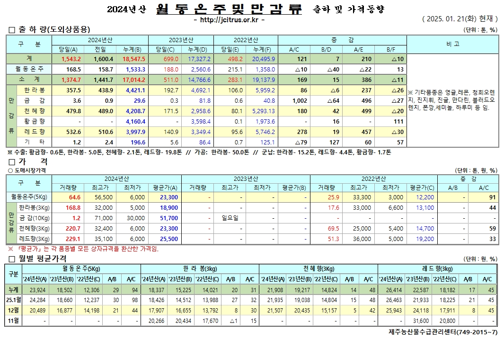
Task: Click the 11월 row label
Action: point(12,321)
